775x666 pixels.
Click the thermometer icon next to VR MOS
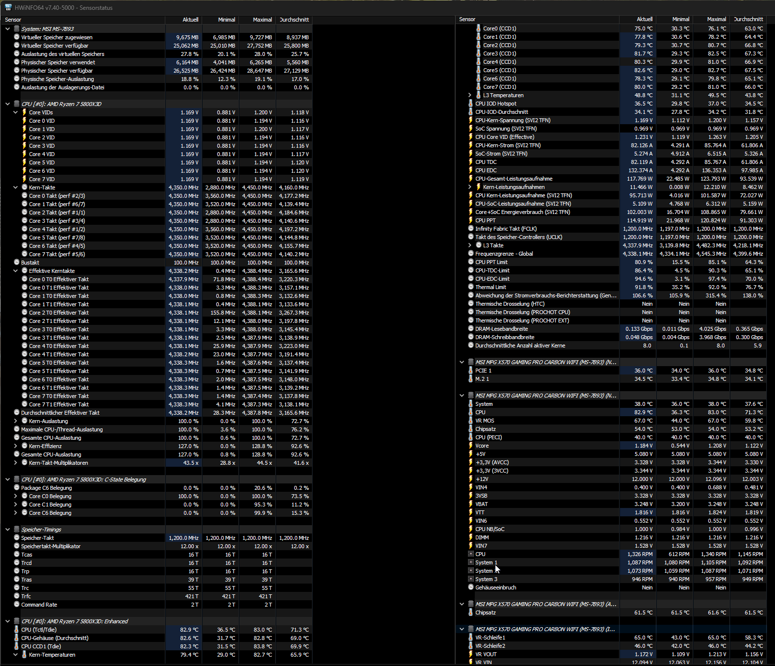471,421
